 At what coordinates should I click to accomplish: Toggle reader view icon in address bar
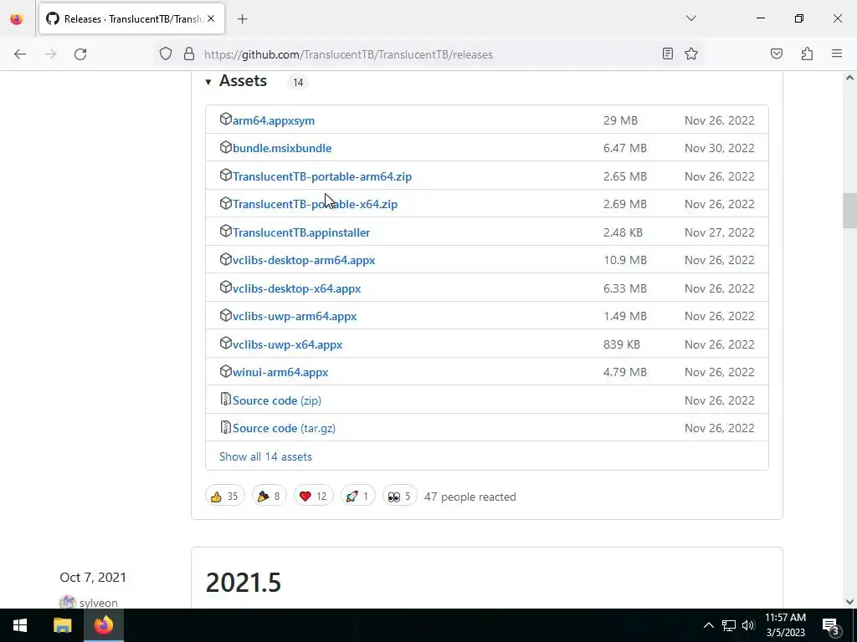[x=667, y=53]
